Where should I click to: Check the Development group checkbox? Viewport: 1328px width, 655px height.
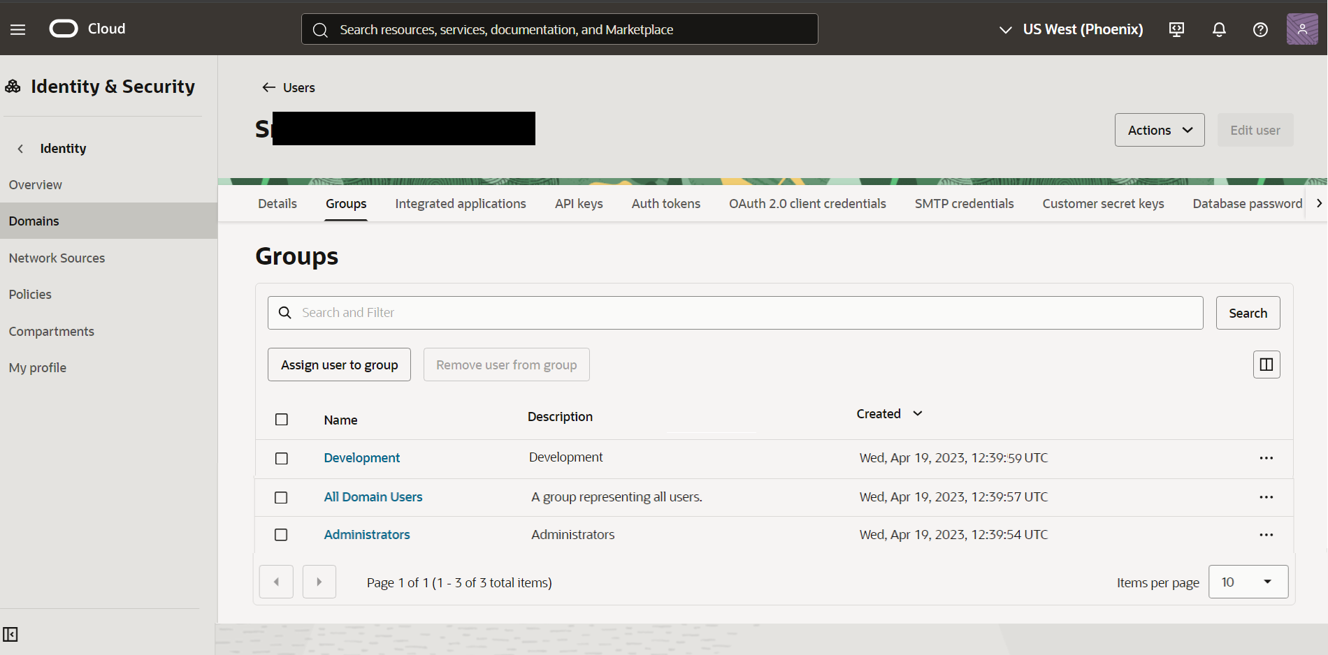282,459
